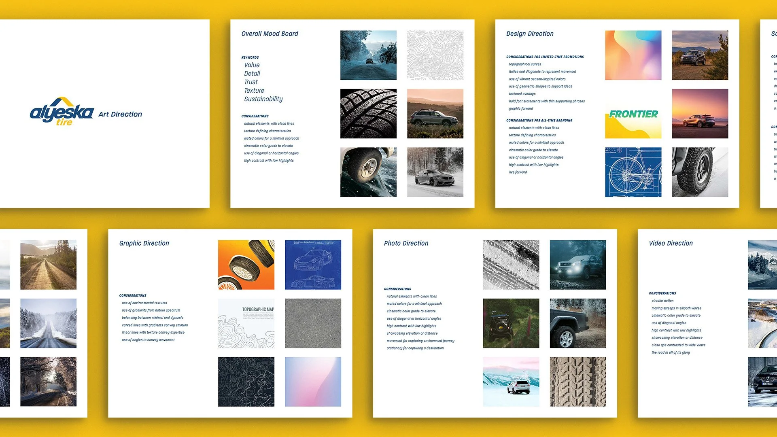
Task: Click the 'Texture' keyword
Action: (x=254, y=90)
